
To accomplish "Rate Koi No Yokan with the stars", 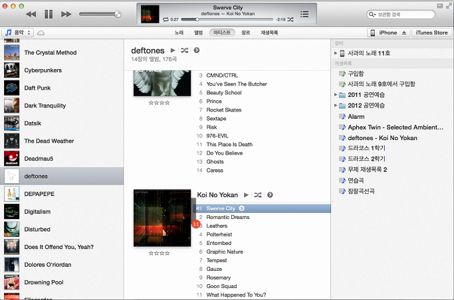I will [160, 253].
